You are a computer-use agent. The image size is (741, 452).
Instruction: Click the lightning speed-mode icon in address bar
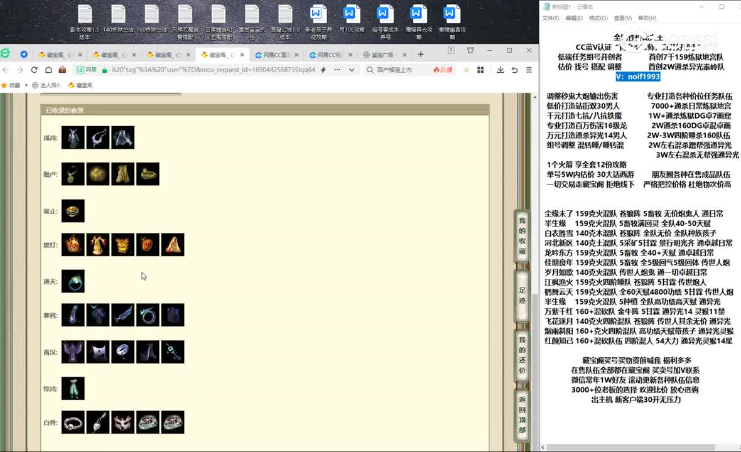tap(323, 70)
